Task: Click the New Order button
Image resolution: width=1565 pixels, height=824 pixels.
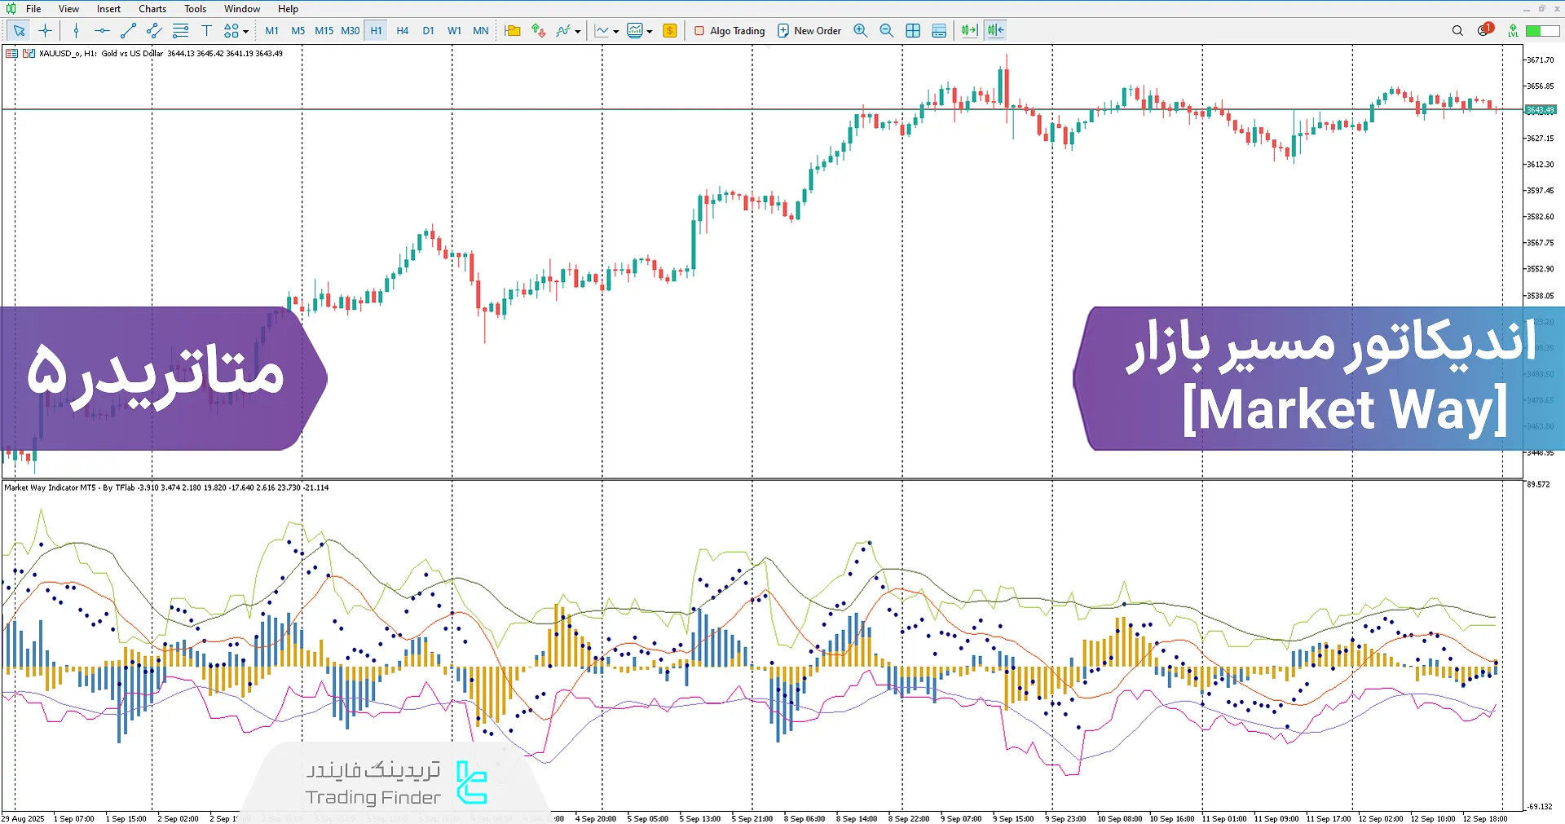Action: point(809,30)
